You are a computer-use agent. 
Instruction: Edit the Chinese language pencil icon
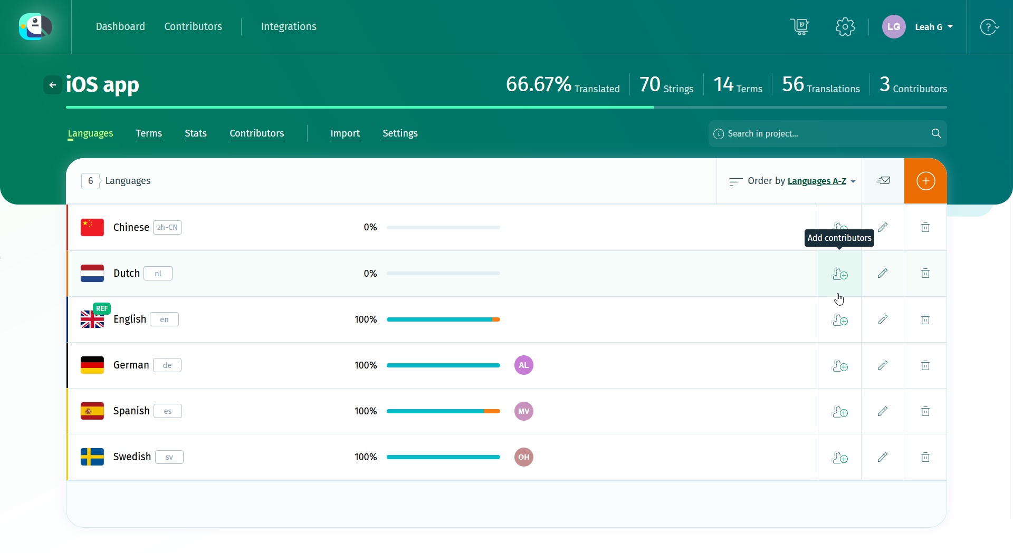[x=883, y=227]
